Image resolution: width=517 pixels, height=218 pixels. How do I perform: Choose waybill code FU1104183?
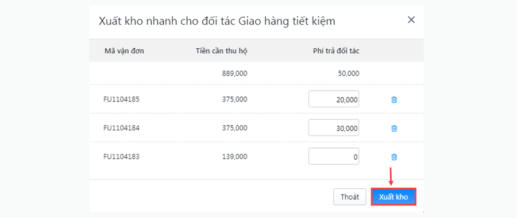[x=121, y=157]
